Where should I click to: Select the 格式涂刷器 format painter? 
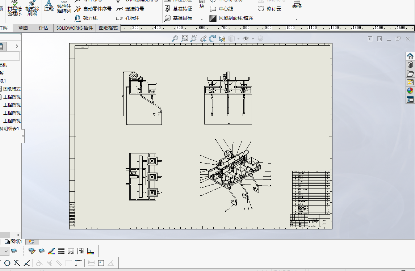pyautogui.click(x=32, y=8)
